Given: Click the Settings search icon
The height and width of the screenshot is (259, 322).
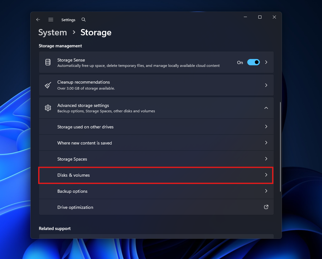Looking at the screenshot, I should (x=83, y=20).
